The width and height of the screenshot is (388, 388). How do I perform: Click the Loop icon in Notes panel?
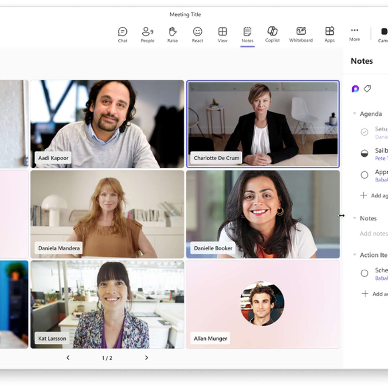(x=355, y=89)
